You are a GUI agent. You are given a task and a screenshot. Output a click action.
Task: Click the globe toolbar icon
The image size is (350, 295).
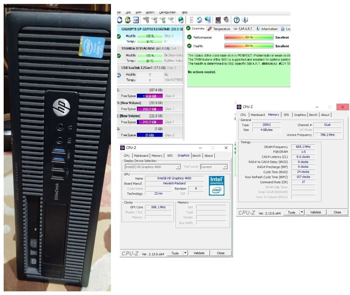pos(181,20)
